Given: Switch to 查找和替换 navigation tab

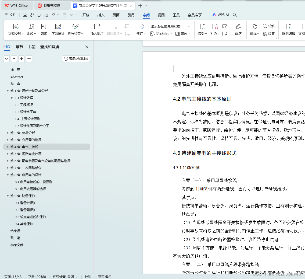Looking at the screenshot, I should point(50,47).
